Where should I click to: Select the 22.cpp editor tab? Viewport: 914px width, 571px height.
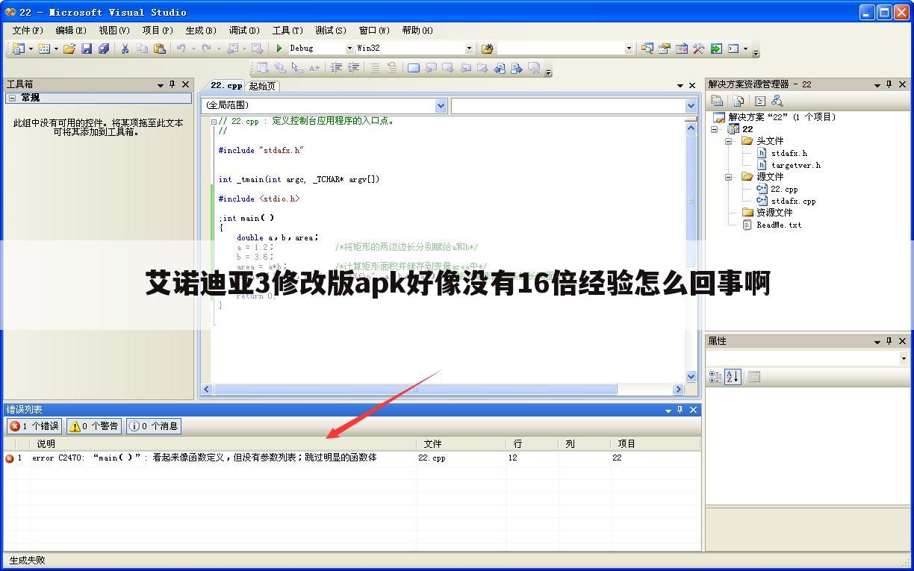tap(226, 86)
